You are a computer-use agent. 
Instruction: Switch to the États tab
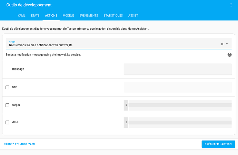coord(35,15)
